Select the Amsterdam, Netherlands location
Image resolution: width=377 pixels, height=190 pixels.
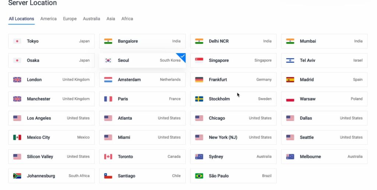pos(142,80)
